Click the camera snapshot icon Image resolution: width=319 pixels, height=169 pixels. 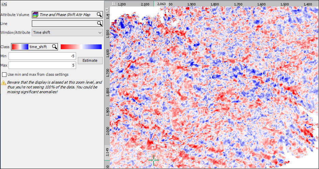[x=4, y=4]
